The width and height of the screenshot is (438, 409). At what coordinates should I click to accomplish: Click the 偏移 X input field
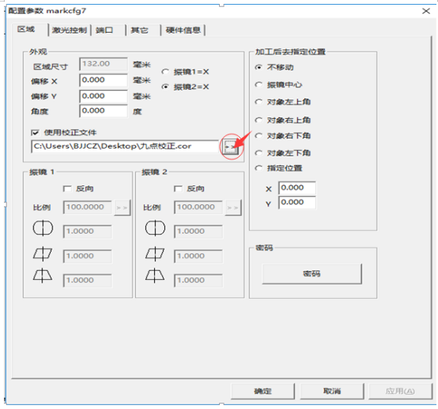coord(103,81)
